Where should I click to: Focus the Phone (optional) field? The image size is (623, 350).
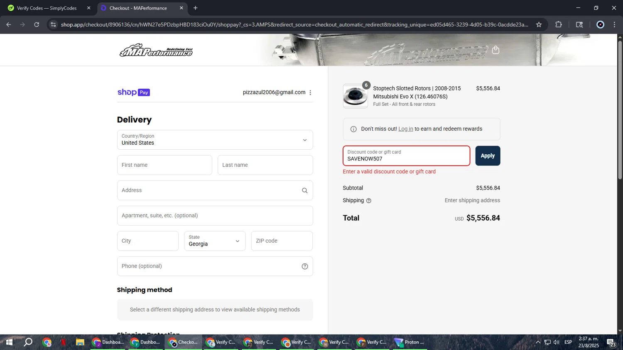pyautogui.click(x=215, y=266)
